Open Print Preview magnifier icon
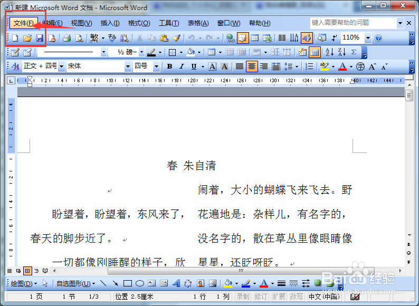Image resolution: width=419 pixels, height=306 pixels. pyautogui.click(x=79, y=38)
